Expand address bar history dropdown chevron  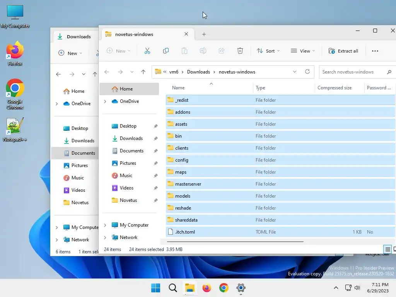[294, 72]
